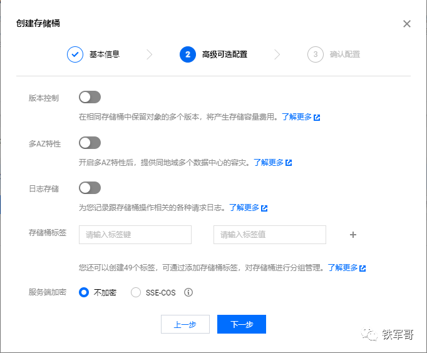Image resolution: width=427 pixels, height=353 pixels.
Task: Open the 高级可选配置 step label
Action: (225, 54)
